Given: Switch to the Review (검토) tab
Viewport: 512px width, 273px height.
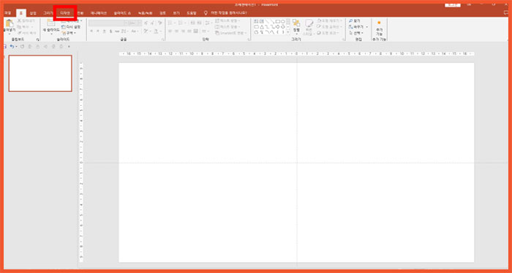Looking at the screenshot, I should [x=162, y=13].
